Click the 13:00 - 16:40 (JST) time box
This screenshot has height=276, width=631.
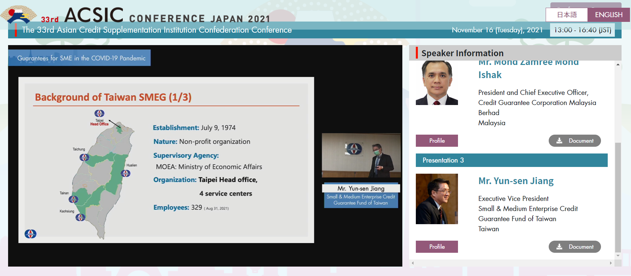pyautogui.click(x=582, y=30)
